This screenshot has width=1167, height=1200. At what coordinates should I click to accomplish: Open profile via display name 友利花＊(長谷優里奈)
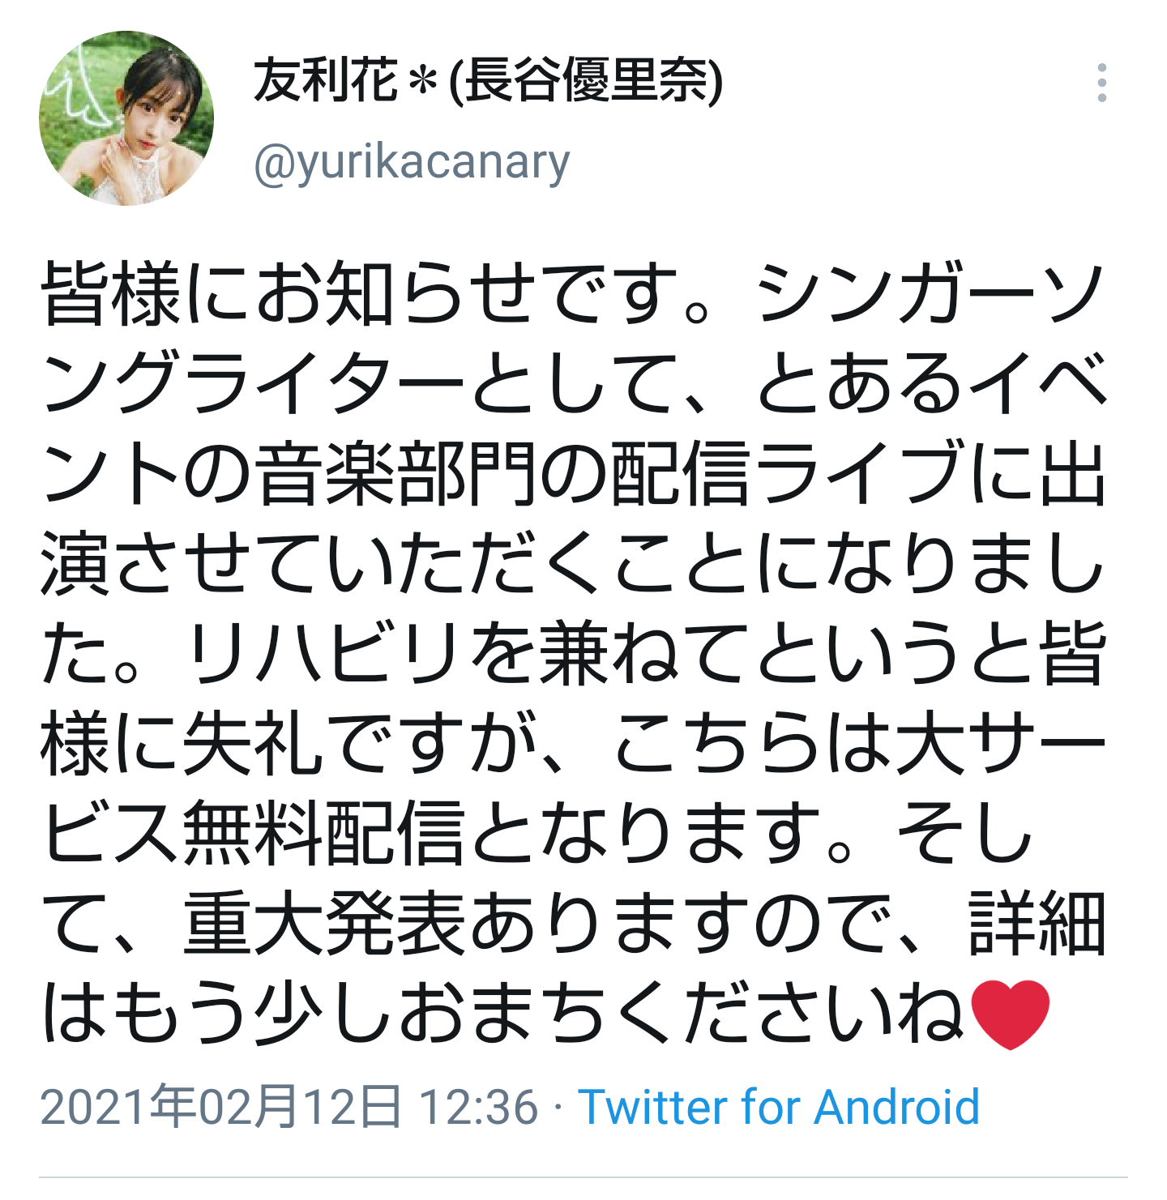click(488, 81)
